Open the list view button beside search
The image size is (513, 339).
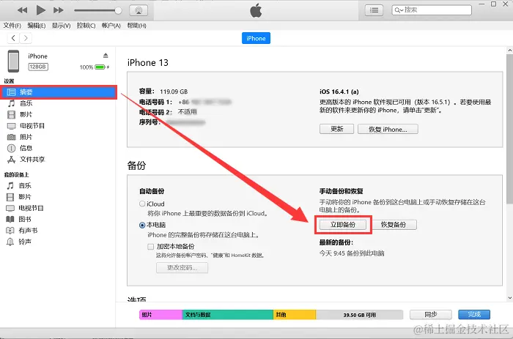click(x=374, y=10)
